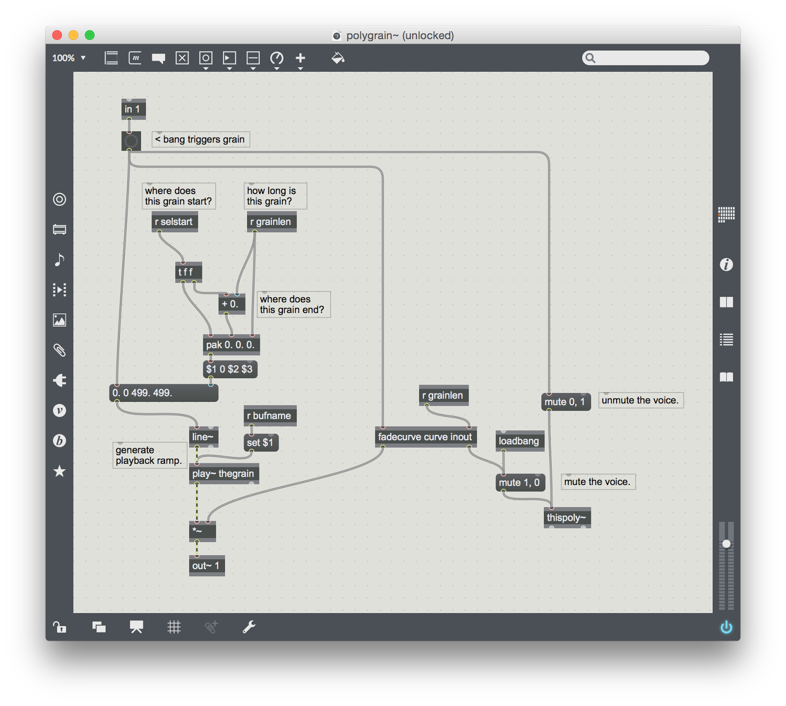
Task: Open the two-pane reference icon in right sidebar
Action: (726, 302)
